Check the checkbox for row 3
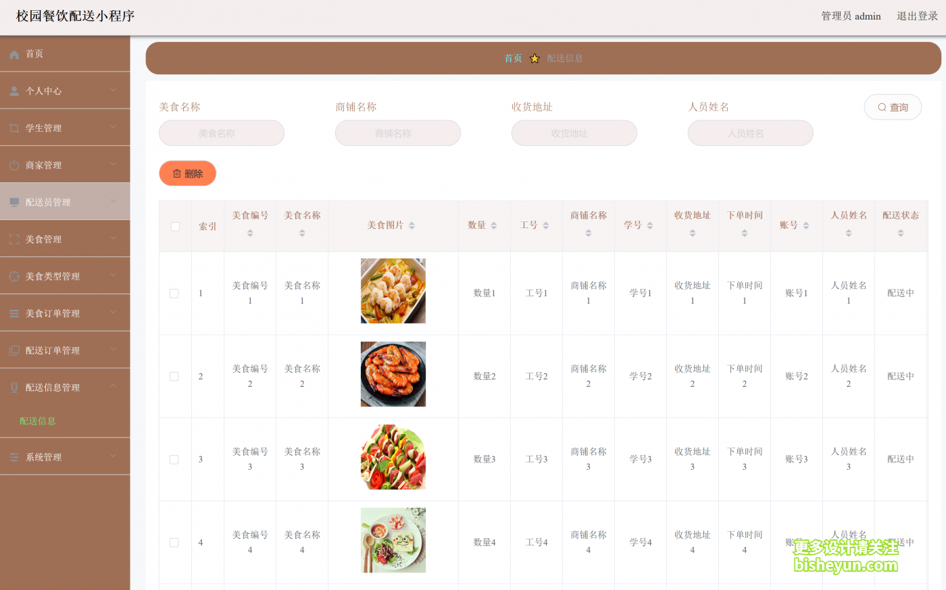The width and height of the screenshot is (946, 590). (x=174, y=460)
